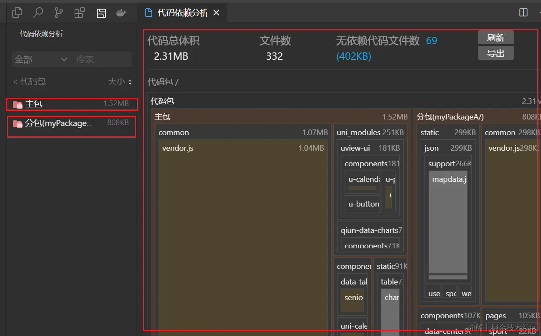Switch to the 代码依赖分析 tab
Viewport: 541px width, 336px height.
click(182, 13)
